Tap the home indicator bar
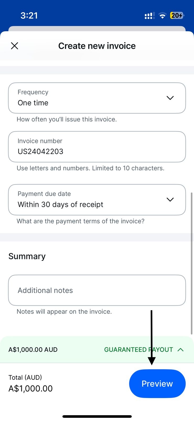The image size is (194, 422). [x=97, y=416]
